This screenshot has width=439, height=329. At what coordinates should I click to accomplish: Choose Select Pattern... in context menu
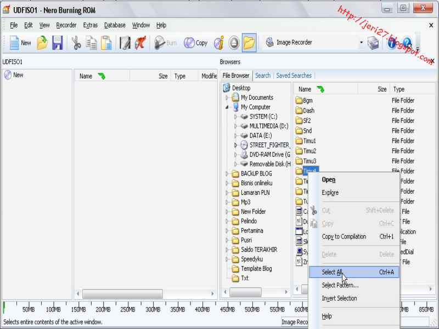(x=354, y=285)
